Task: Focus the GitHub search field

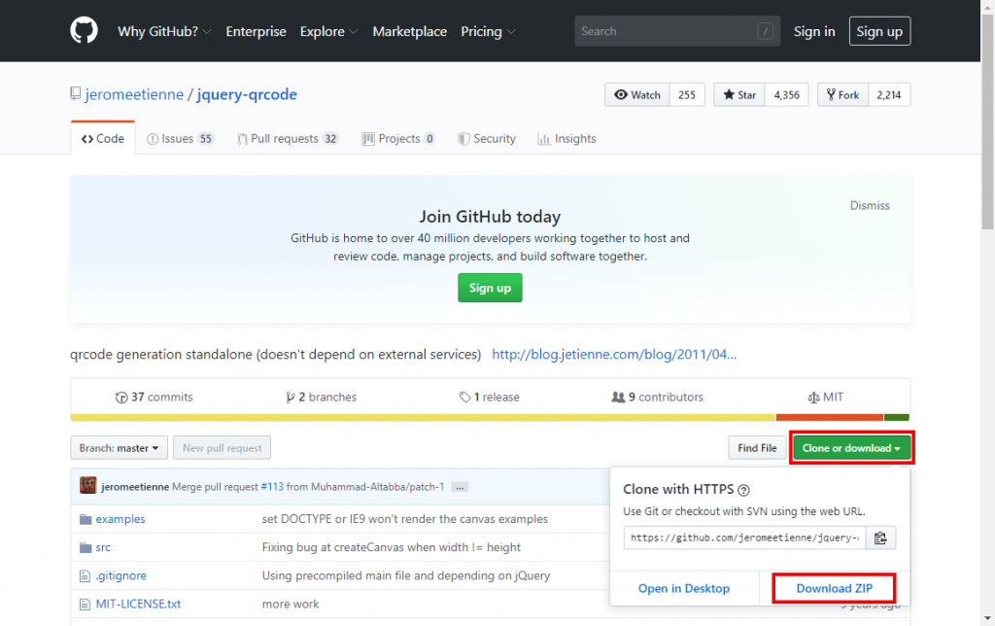Action: (666, 31)
